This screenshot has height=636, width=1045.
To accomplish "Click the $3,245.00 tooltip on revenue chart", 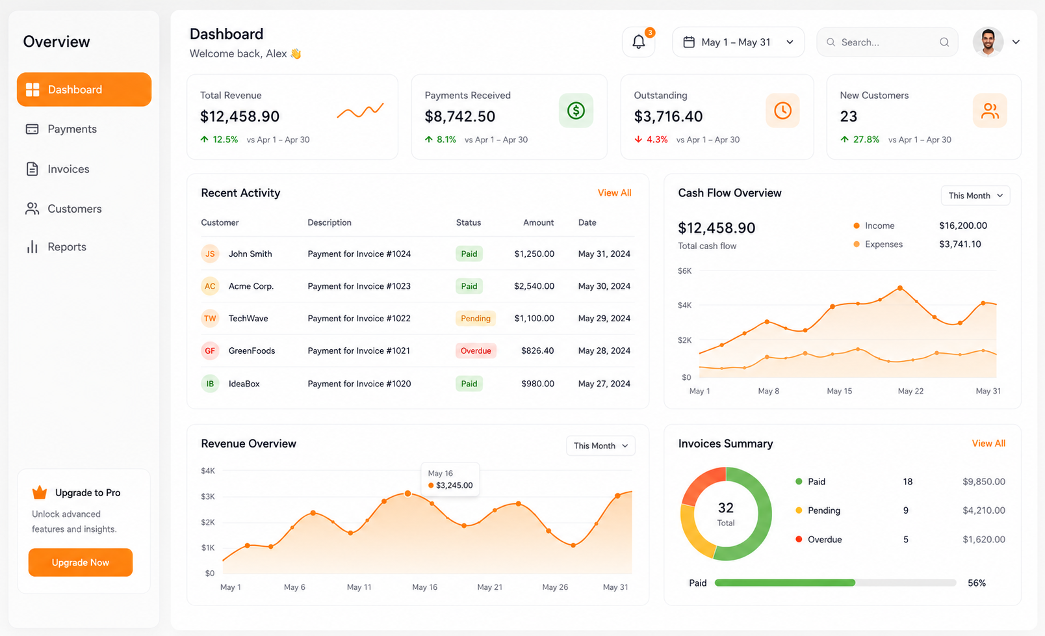I will point(450,480).
